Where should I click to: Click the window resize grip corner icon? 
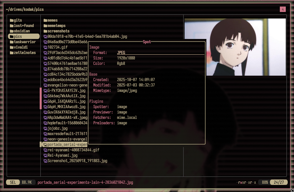(292, 190)
